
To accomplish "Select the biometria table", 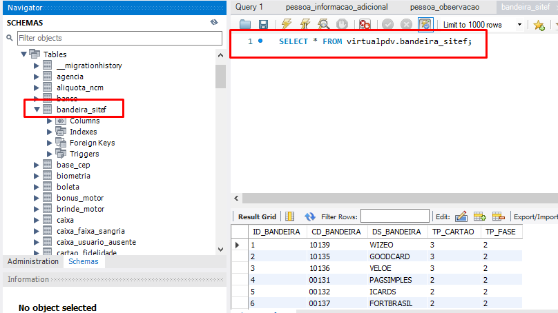I will [x=73, y=176].
